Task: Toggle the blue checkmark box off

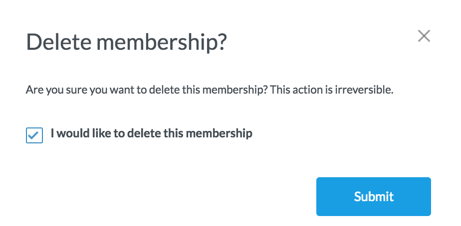Action: pos(34,135)
